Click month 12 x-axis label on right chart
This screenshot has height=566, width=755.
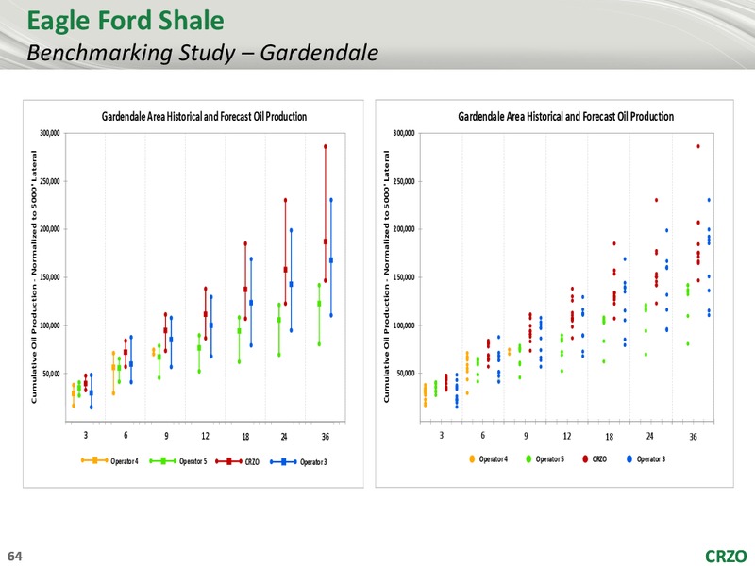point(567,436)
